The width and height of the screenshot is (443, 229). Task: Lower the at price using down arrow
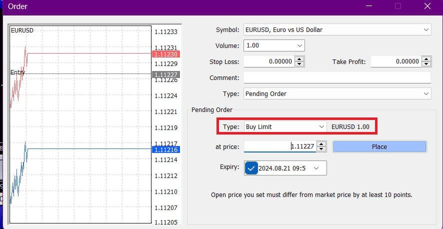click(x=321, y=149)
